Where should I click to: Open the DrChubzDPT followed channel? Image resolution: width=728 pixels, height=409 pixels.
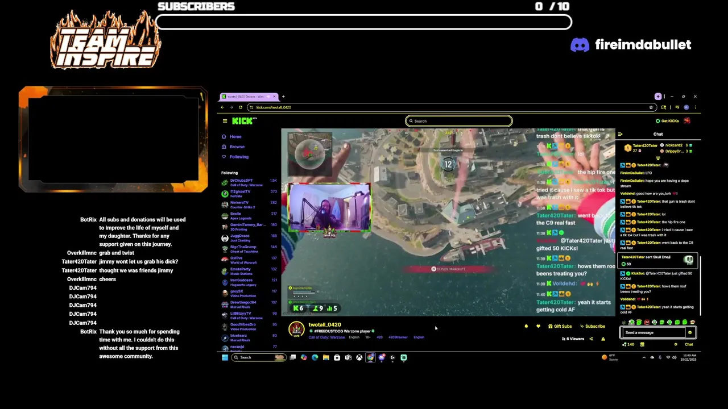pos(249,182)
